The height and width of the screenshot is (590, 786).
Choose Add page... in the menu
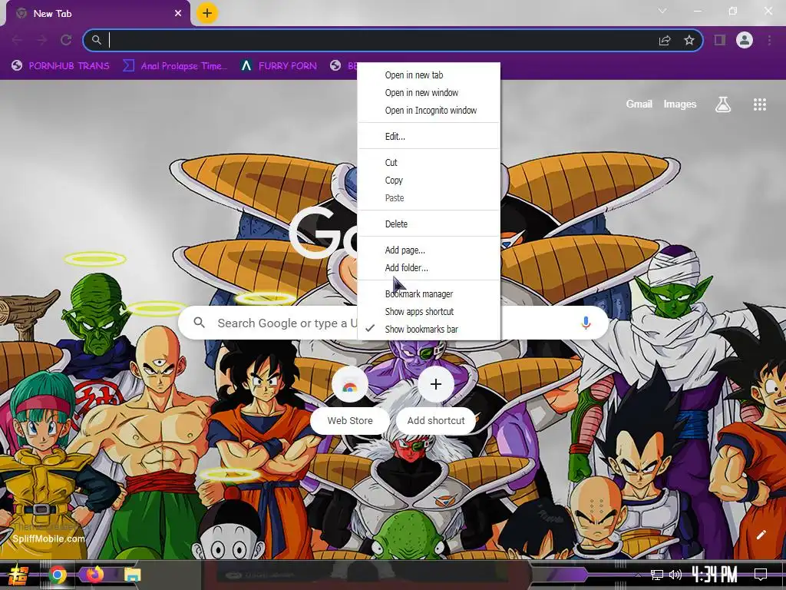(x=428, y=250)
